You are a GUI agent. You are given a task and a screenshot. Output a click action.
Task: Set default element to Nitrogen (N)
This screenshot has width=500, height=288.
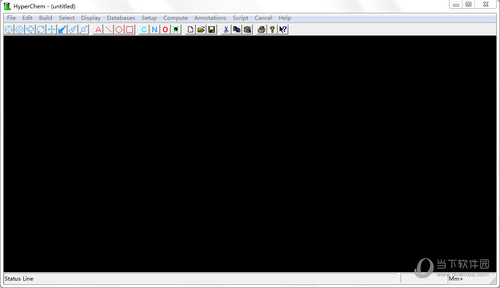coord(155,30)
